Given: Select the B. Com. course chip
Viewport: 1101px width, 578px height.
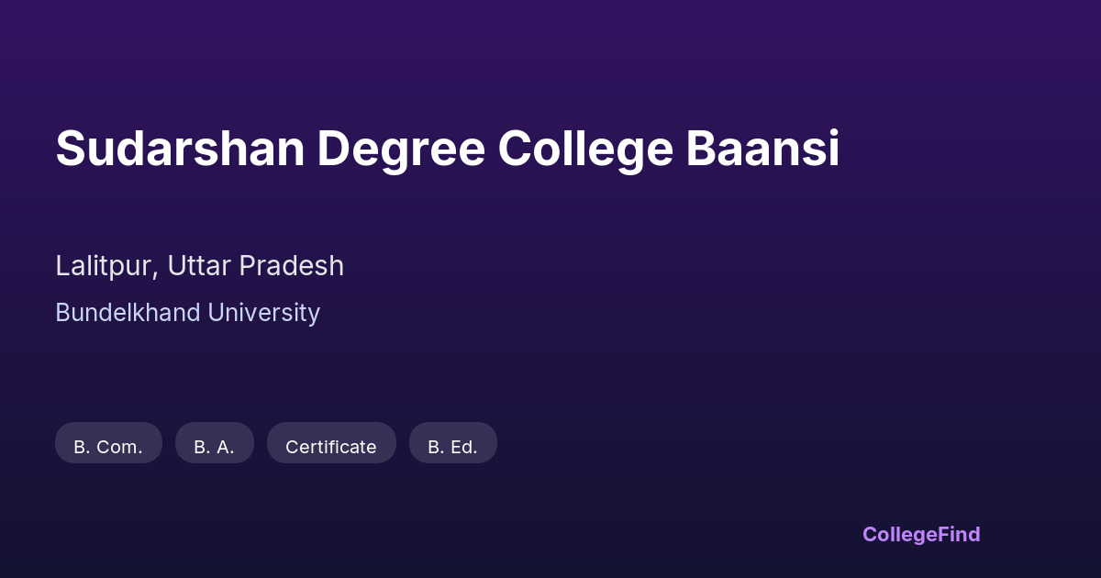Looking at the screenshot, I should [108, 446].
